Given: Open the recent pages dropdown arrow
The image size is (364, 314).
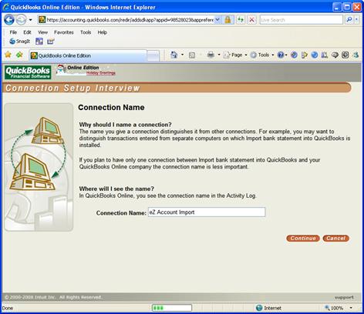Looking at the screenshot, I should point(30,20).
